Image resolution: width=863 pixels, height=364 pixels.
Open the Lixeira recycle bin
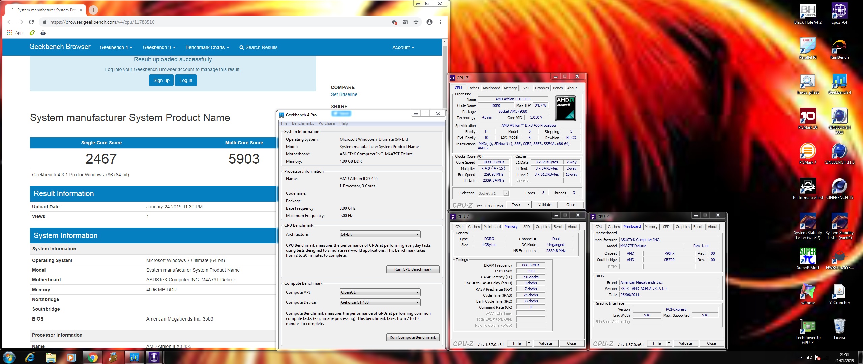point(839,329)
